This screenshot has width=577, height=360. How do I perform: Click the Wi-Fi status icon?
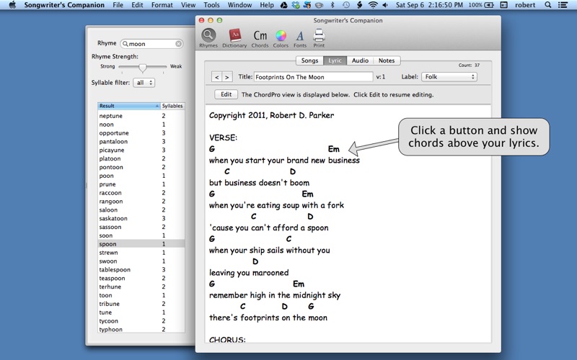(373, 5)
